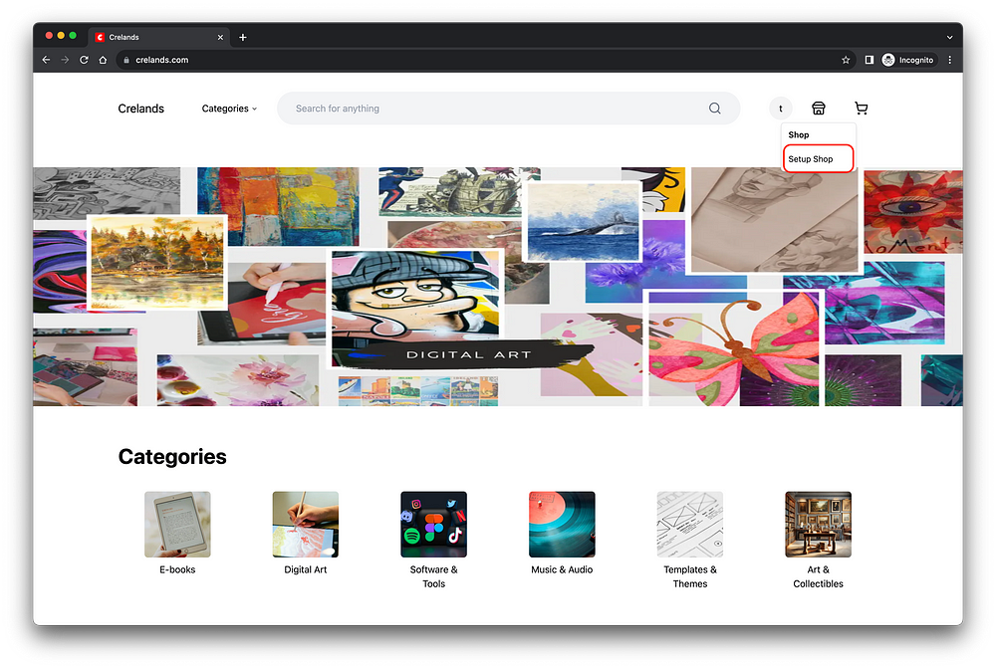
Task: Open a new browser tab
Action: (x=243, y=38)
